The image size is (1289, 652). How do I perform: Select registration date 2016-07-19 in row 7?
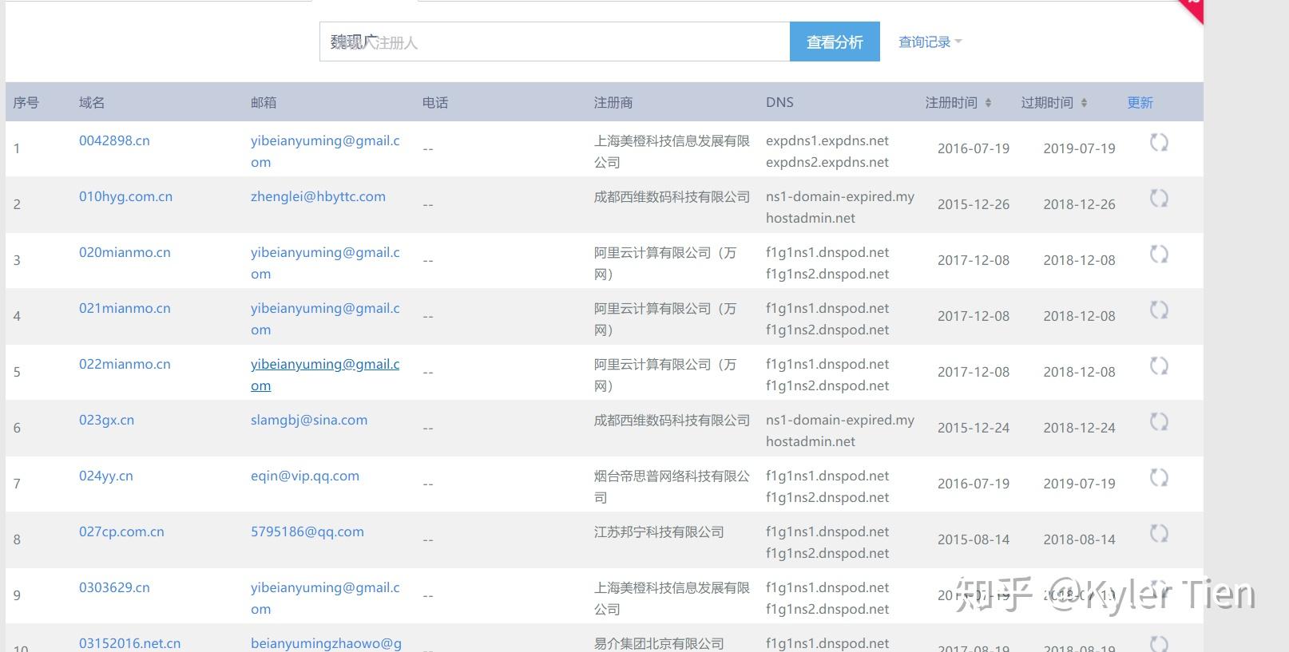[974, 484]
